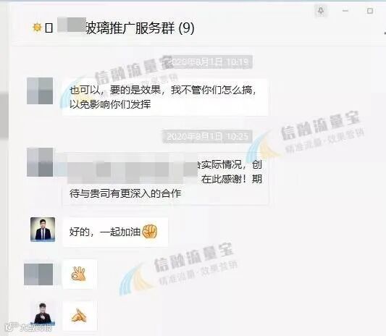This screenshot has width=386, height=336.
Task: Open the suited man's avatar beside 一起加油
Action: (43, 230)
